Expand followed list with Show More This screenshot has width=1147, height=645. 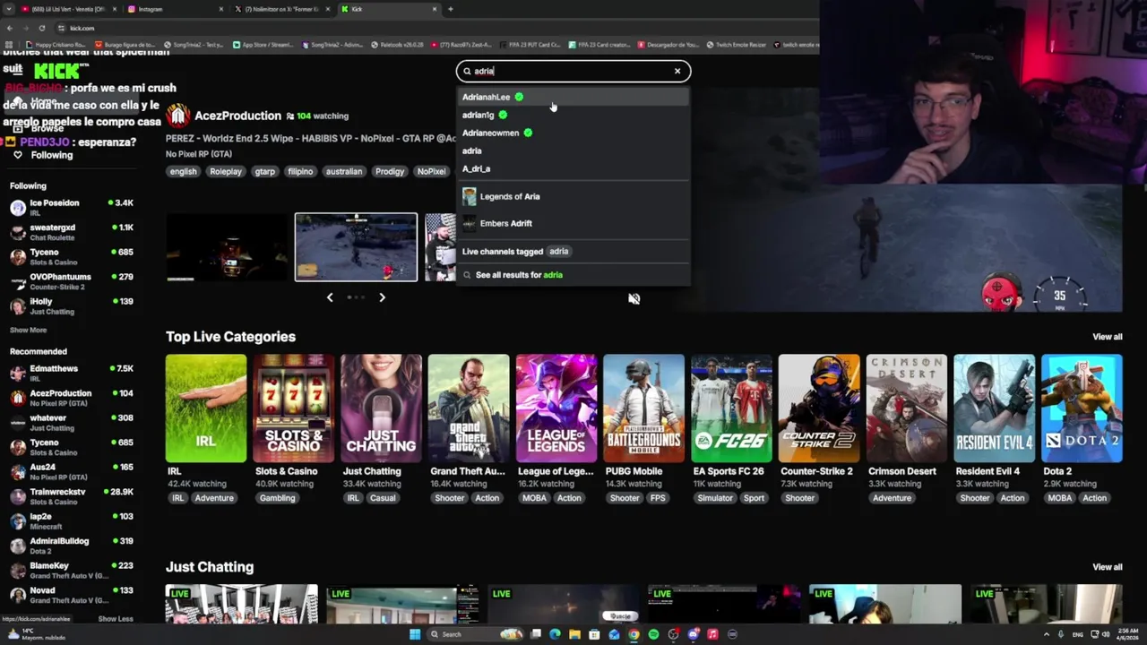tap(28, 330)
